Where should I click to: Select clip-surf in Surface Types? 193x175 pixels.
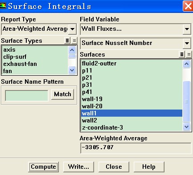pos(35,57)
